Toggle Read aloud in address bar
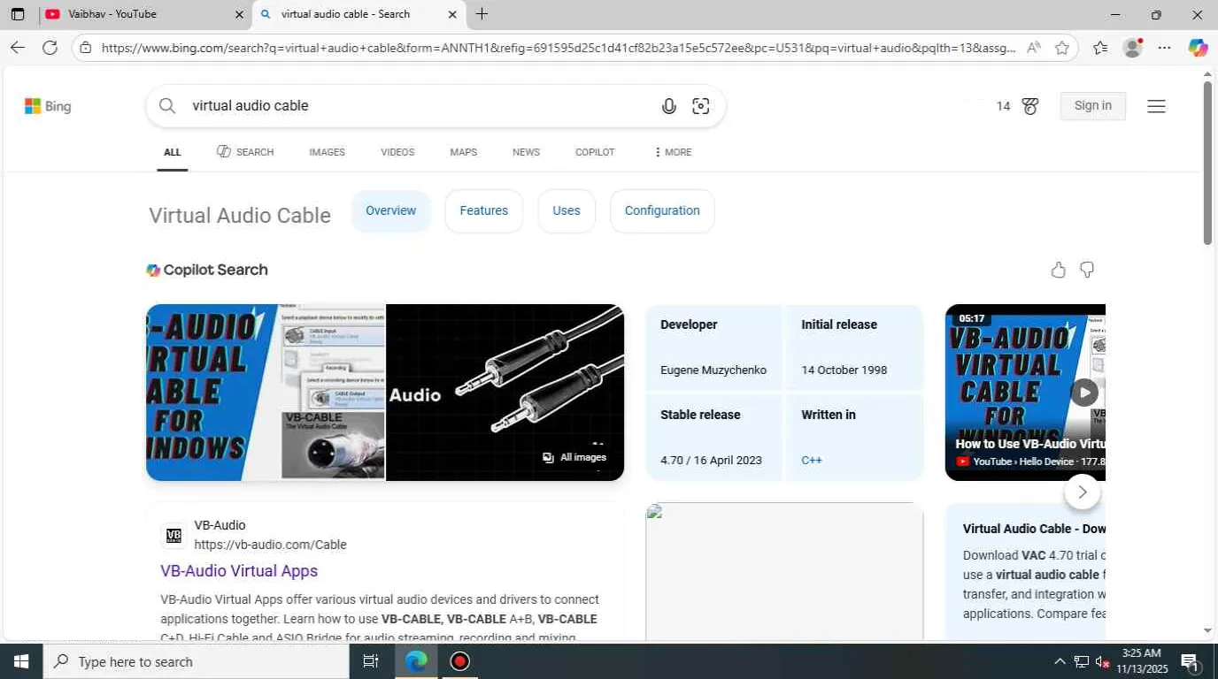The image size is (1218, 679). click(x=1033, y=48)
